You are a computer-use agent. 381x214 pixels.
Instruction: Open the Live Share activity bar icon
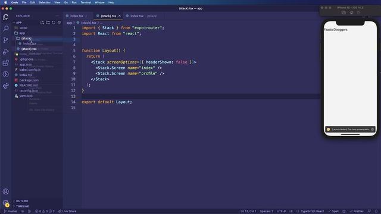[x=5, y=86]
